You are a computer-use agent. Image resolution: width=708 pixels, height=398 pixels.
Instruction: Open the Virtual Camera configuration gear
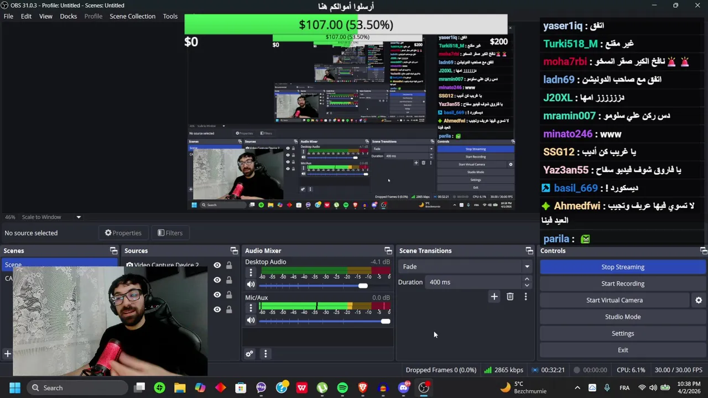[x=699, y=300]
